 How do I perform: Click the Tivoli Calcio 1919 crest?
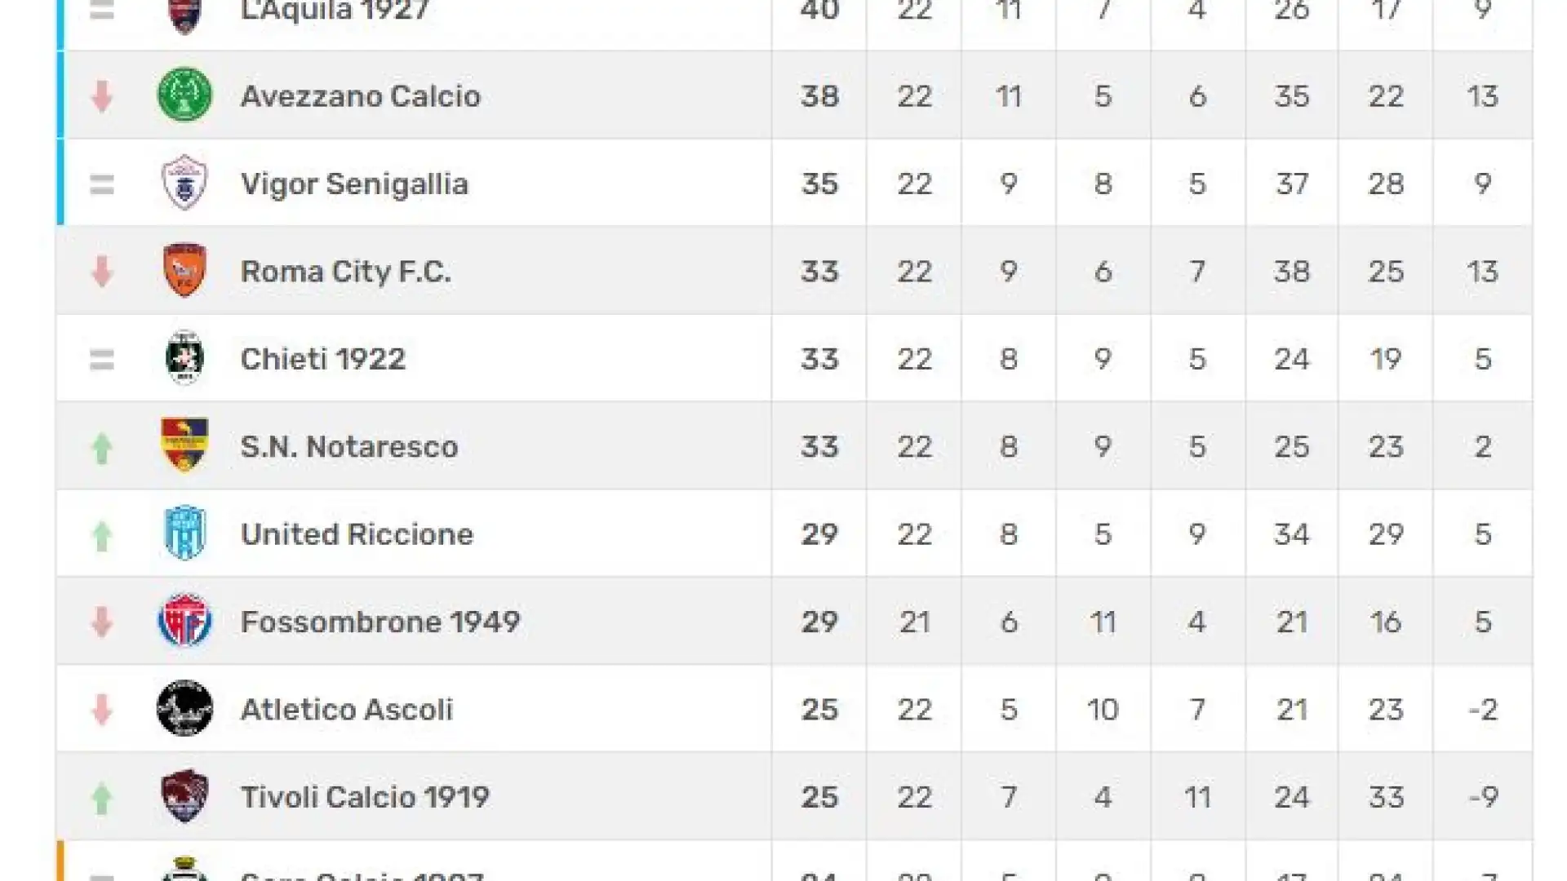point(184,796)
